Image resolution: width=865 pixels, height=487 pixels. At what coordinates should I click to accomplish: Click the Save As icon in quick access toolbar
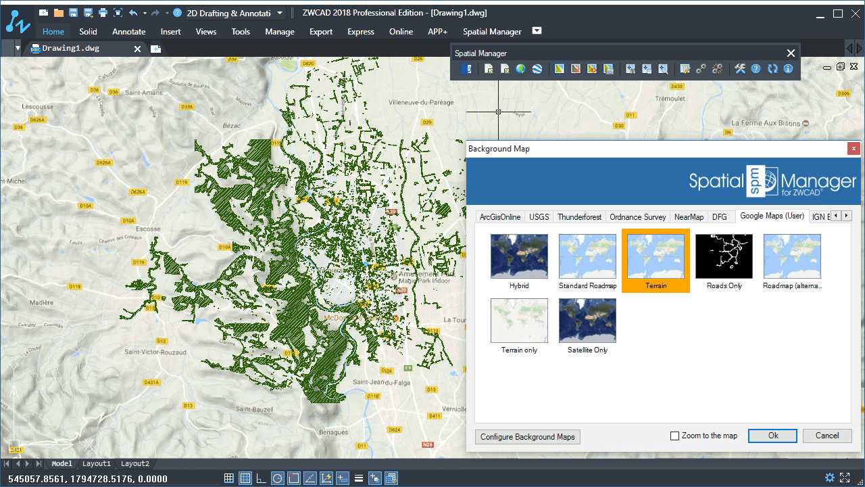pyautogui.click(x=88, y=12)
